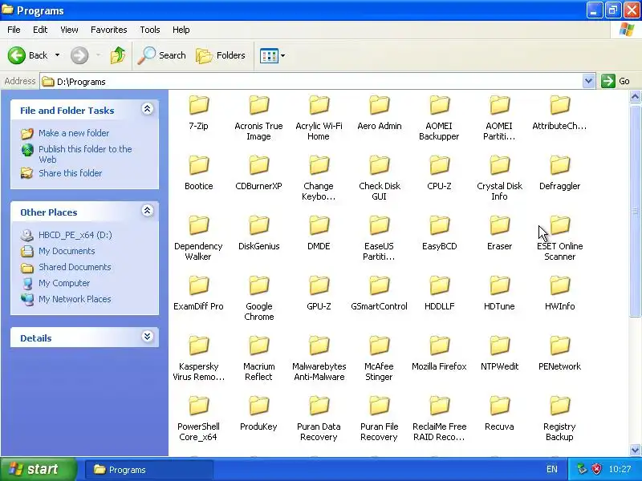This screenshot has width=642, height=481.
Task: Open the Edit menu
Action: click(x=40, y=30)
